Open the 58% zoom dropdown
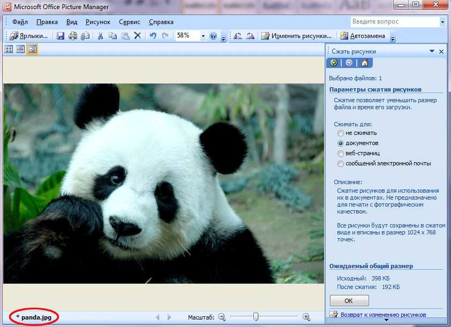Screen dimensions: 451x327 coord(204,36)
